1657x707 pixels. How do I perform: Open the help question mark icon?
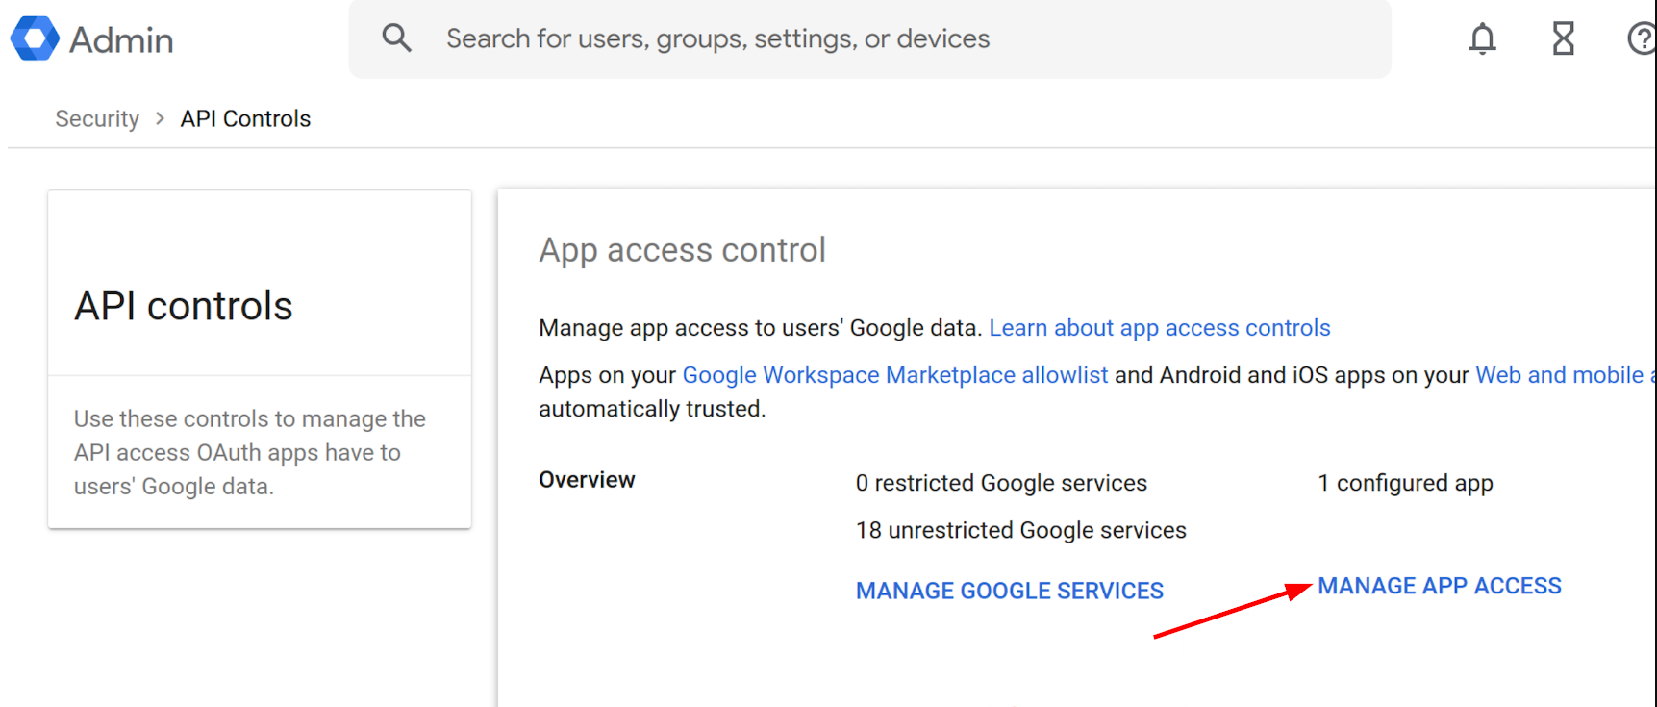tap(1641, 38)
